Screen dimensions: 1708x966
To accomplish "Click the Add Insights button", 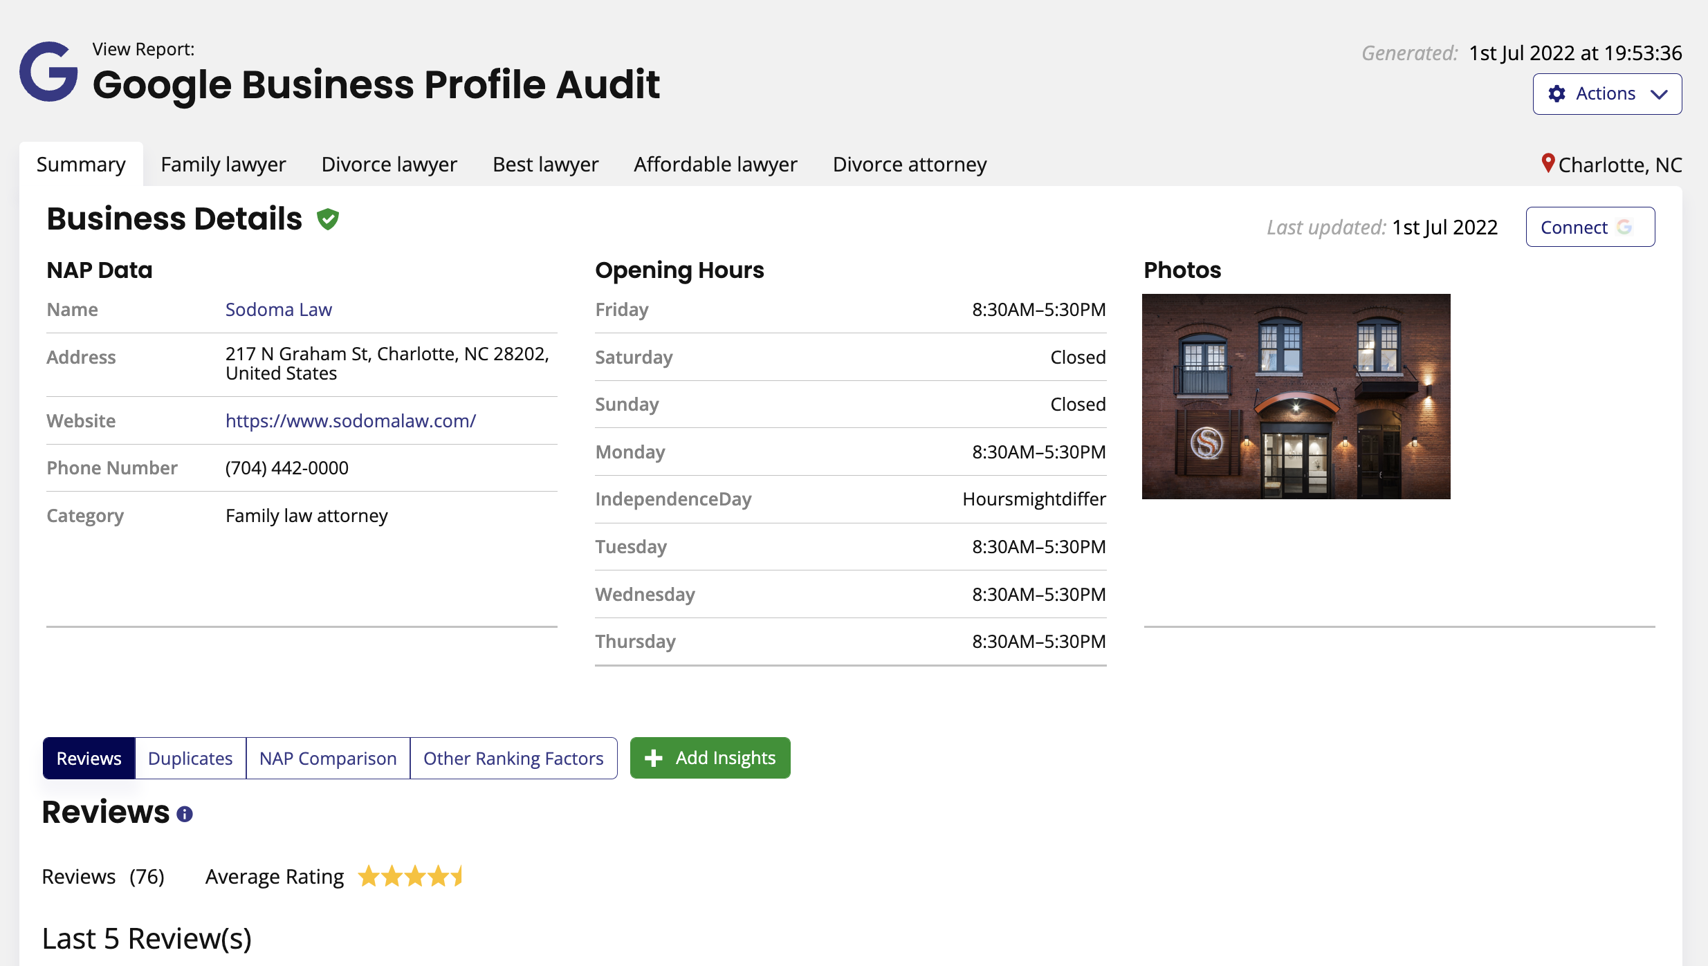I will 710,758.
